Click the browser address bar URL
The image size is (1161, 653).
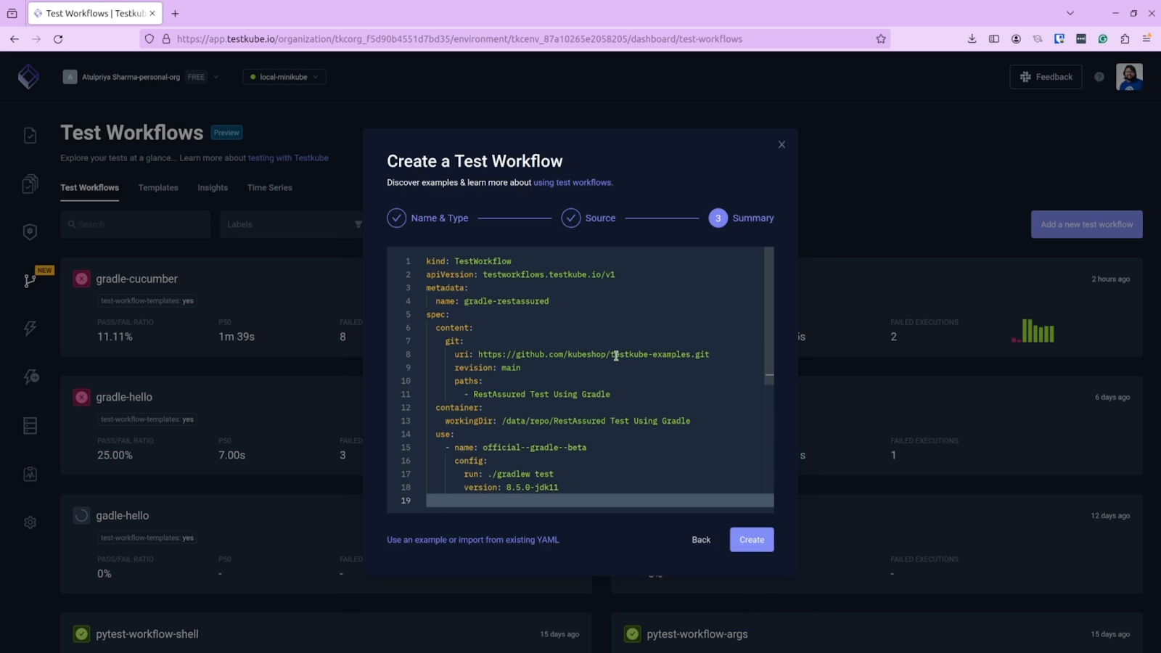click(459, 39)
